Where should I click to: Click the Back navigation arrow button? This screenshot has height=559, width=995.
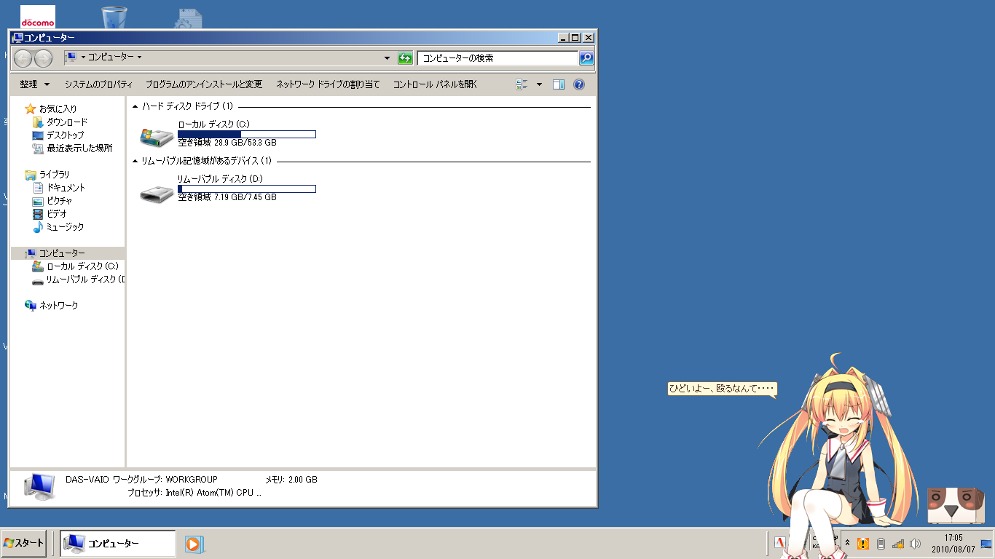[23, 58]
